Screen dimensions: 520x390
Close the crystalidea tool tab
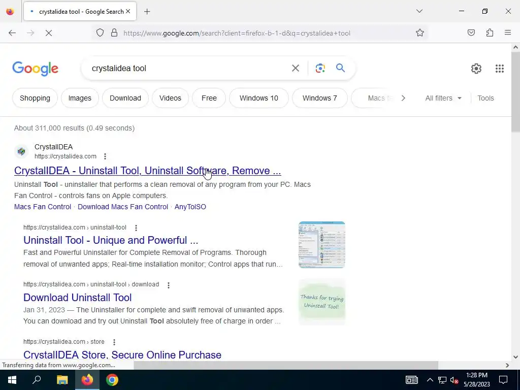click(x=128, y=11)
